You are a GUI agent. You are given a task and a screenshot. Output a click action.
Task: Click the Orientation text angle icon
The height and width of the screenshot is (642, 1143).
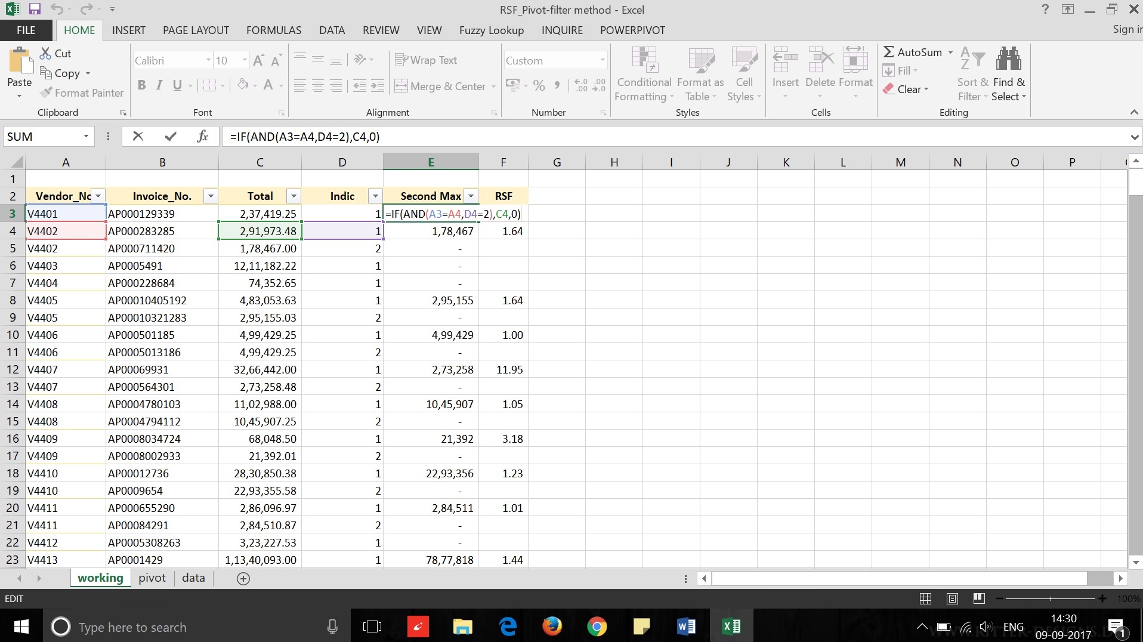pos(360,60)
